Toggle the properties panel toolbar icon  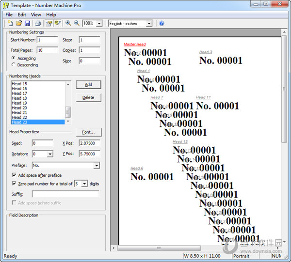coord(49,23)
